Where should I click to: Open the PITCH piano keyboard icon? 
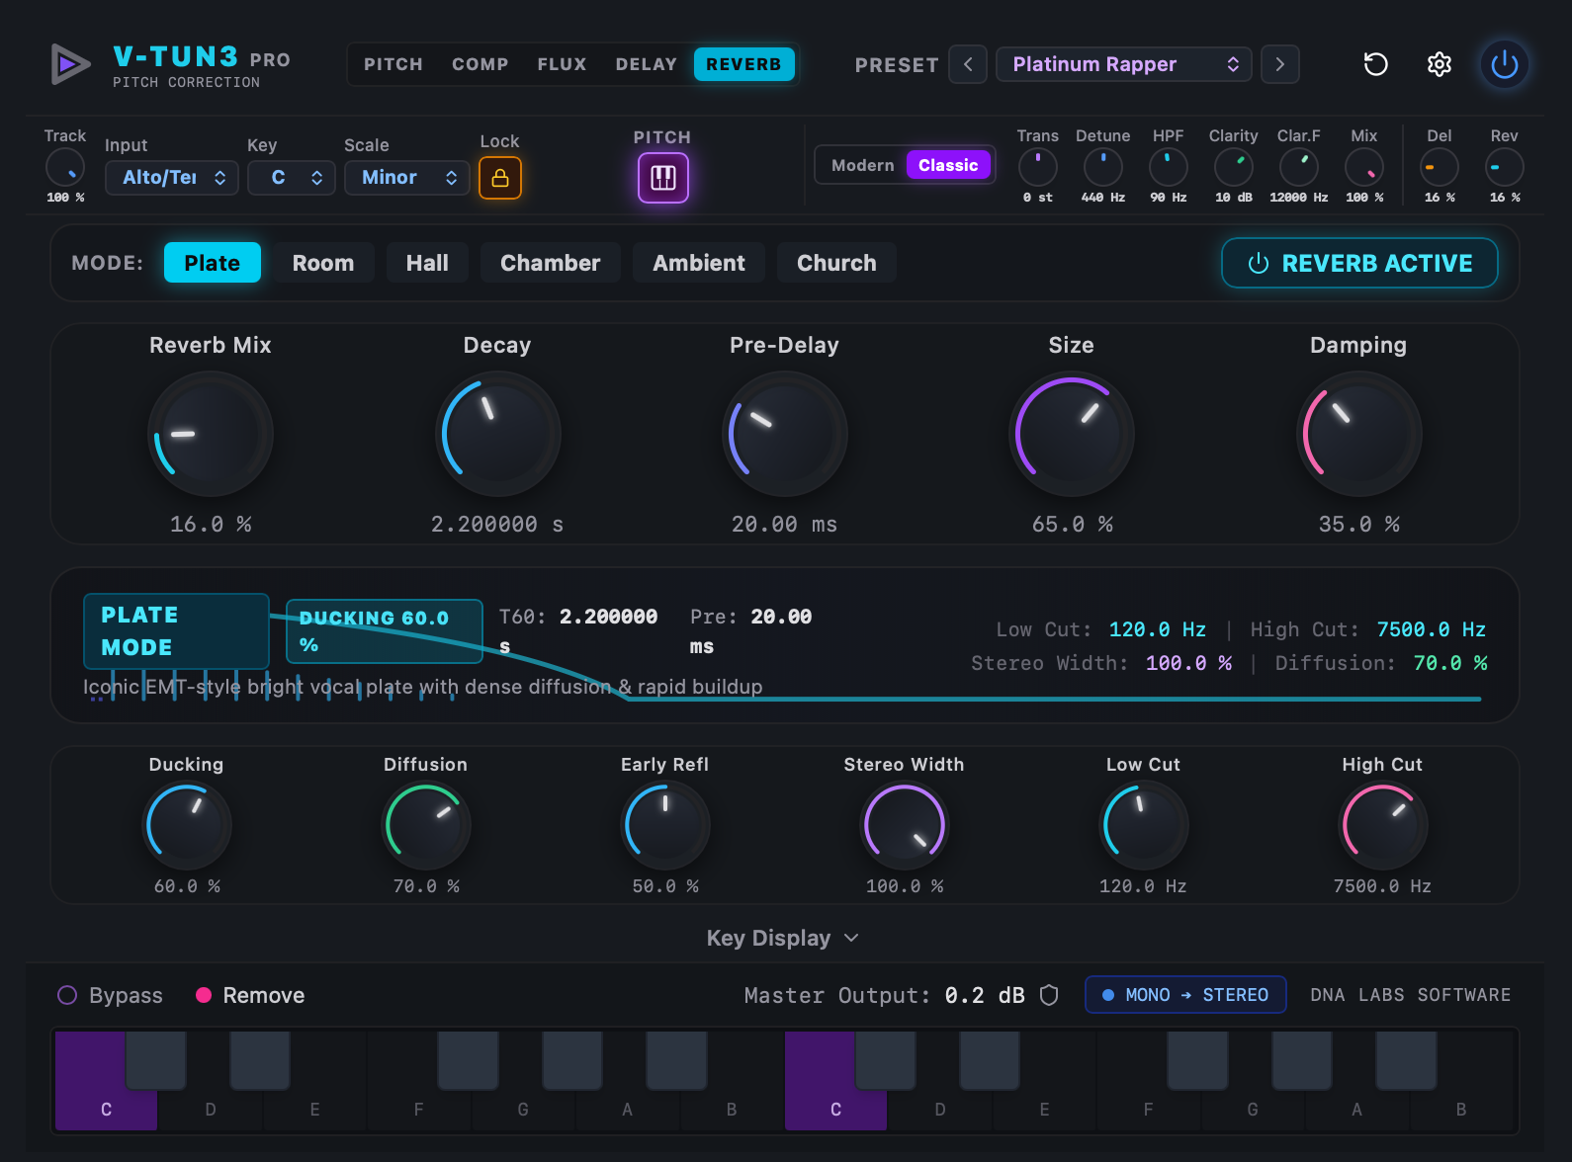tap(662, 178)
